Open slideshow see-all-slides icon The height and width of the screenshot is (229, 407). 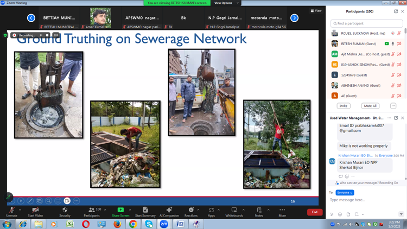[x=39, y=201]
